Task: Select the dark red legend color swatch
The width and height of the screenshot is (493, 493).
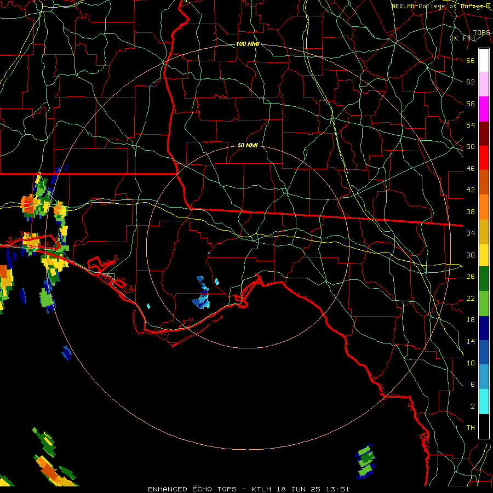Action: pyautogui.click(x=484, y=133)
